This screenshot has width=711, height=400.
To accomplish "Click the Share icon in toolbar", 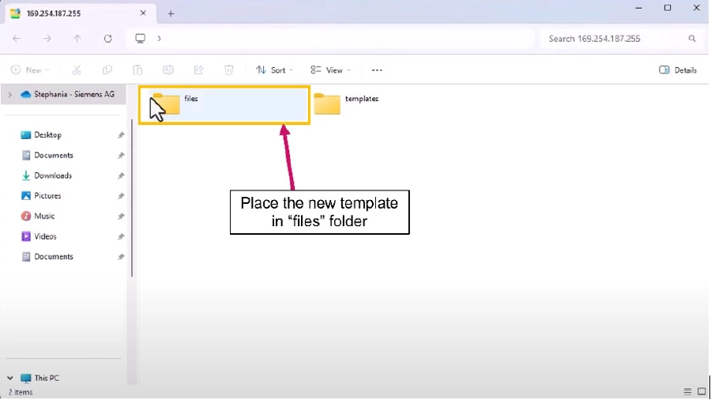I will click(198, 70).
